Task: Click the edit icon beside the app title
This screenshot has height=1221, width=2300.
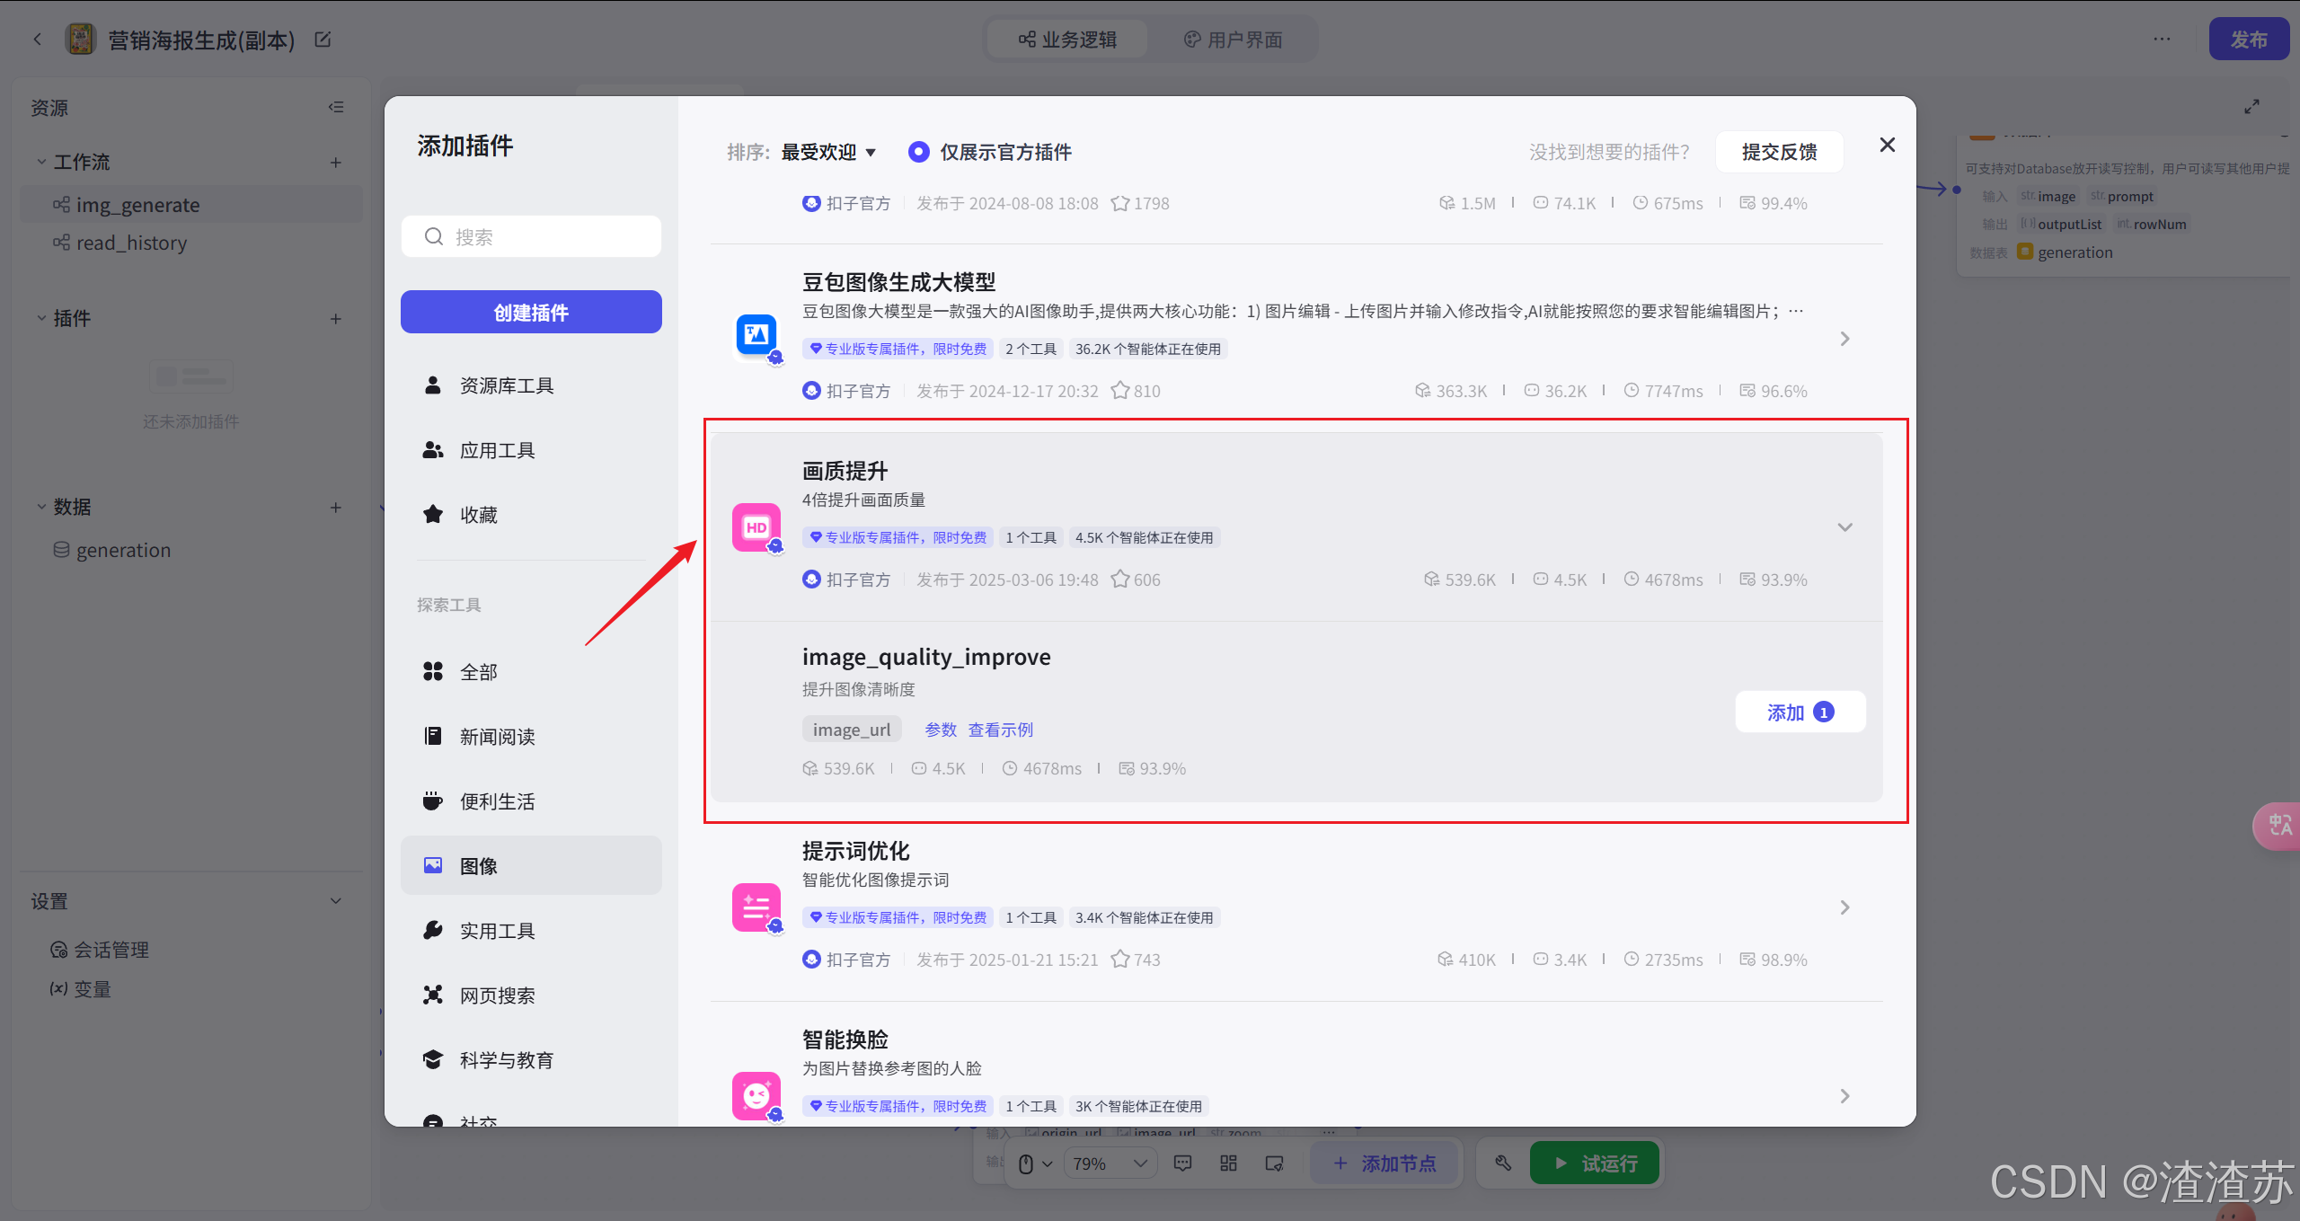Action: (x=323, y=40)
